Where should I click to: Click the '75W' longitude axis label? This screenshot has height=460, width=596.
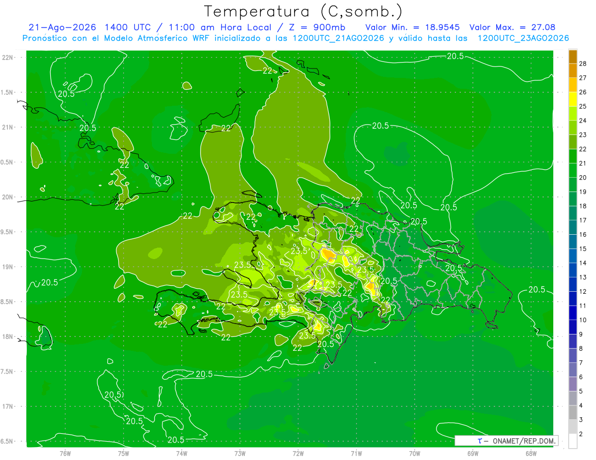click(123, 453)
